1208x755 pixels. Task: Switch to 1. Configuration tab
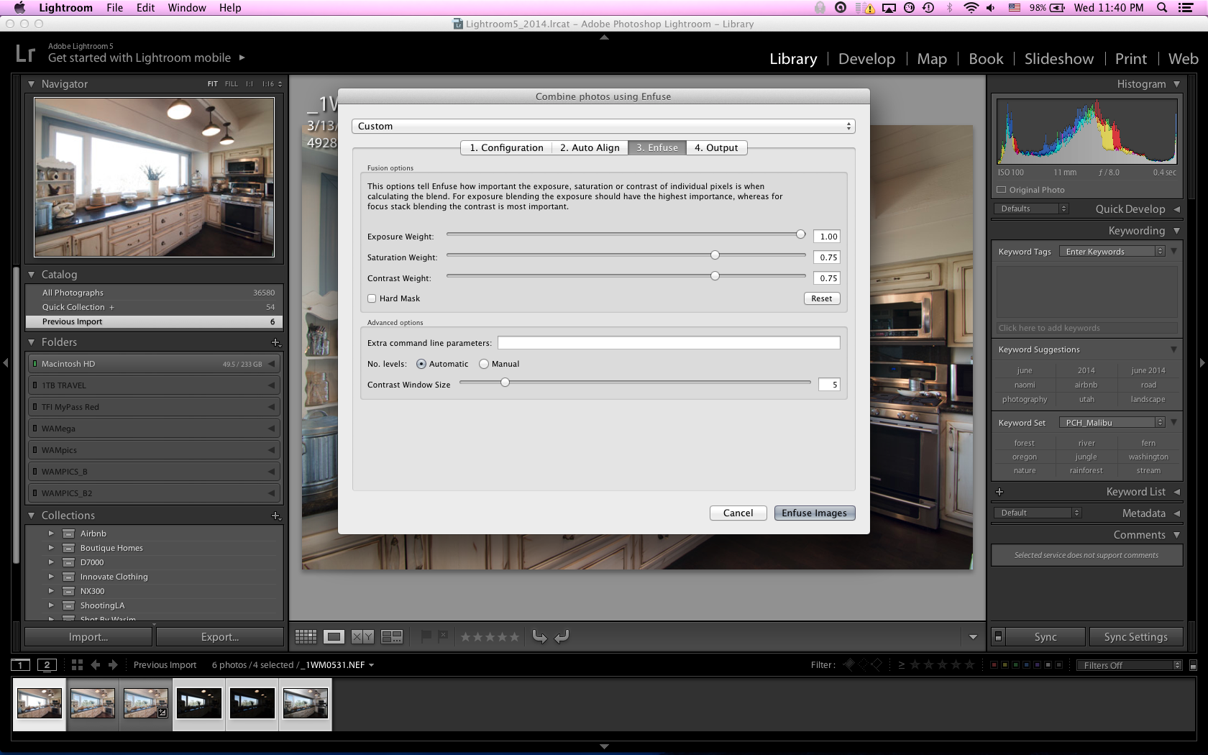[x=506, y=147]
